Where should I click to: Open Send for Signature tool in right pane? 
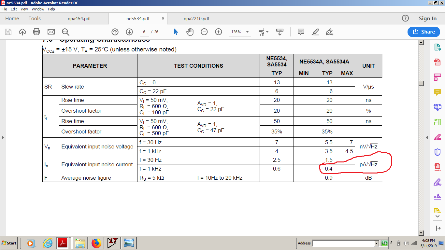pos(438,197)
